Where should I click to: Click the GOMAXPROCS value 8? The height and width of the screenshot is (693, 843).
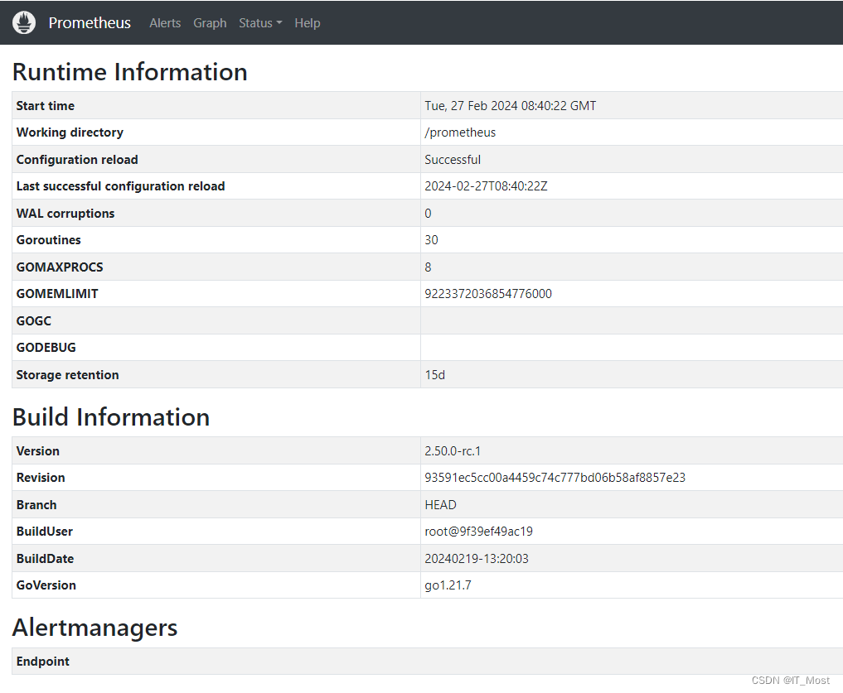pyautogui.click(x=428, y=267)
